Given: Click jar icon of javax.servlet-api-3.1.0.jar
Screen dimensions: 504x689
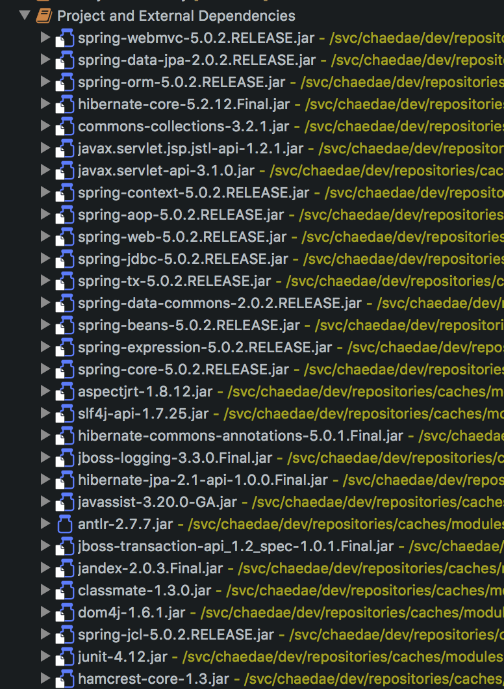Looking at the screenshot, I should (65, 170).
